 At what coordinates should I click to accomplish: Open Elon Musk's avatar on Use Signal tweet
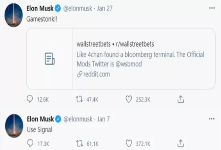(x=14, y=126)
